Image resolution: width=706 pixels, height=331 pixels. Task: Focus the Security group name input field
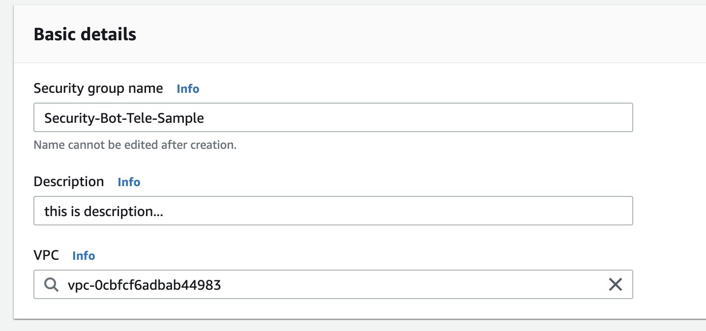(x=333, y=117)
